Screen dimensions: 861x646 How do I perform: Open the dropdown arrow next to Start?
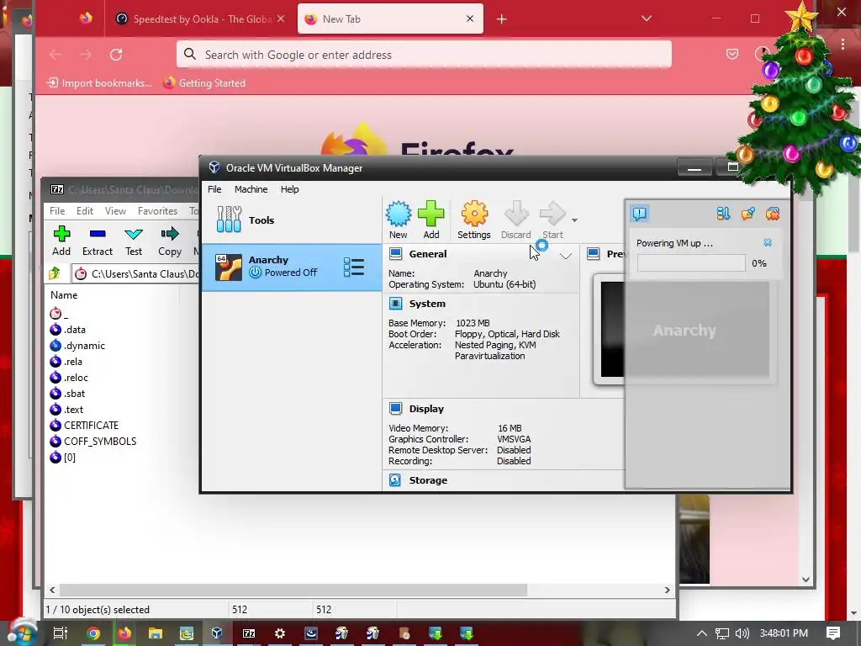574,220
